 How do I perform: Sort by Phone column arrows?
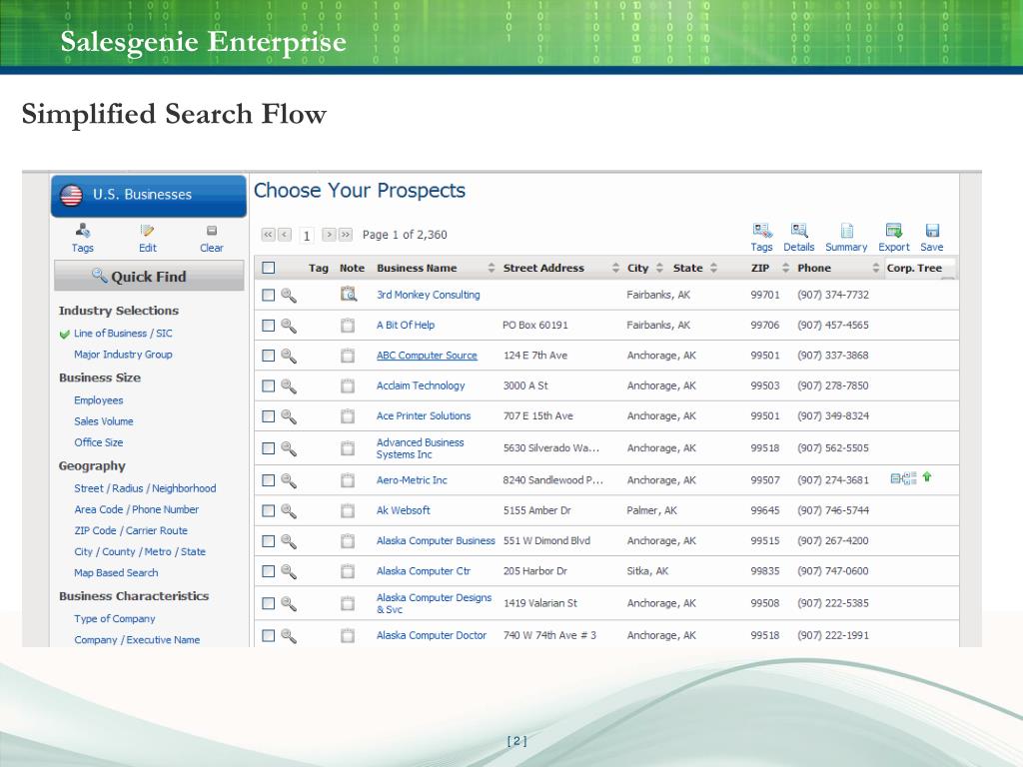point(875,268)
